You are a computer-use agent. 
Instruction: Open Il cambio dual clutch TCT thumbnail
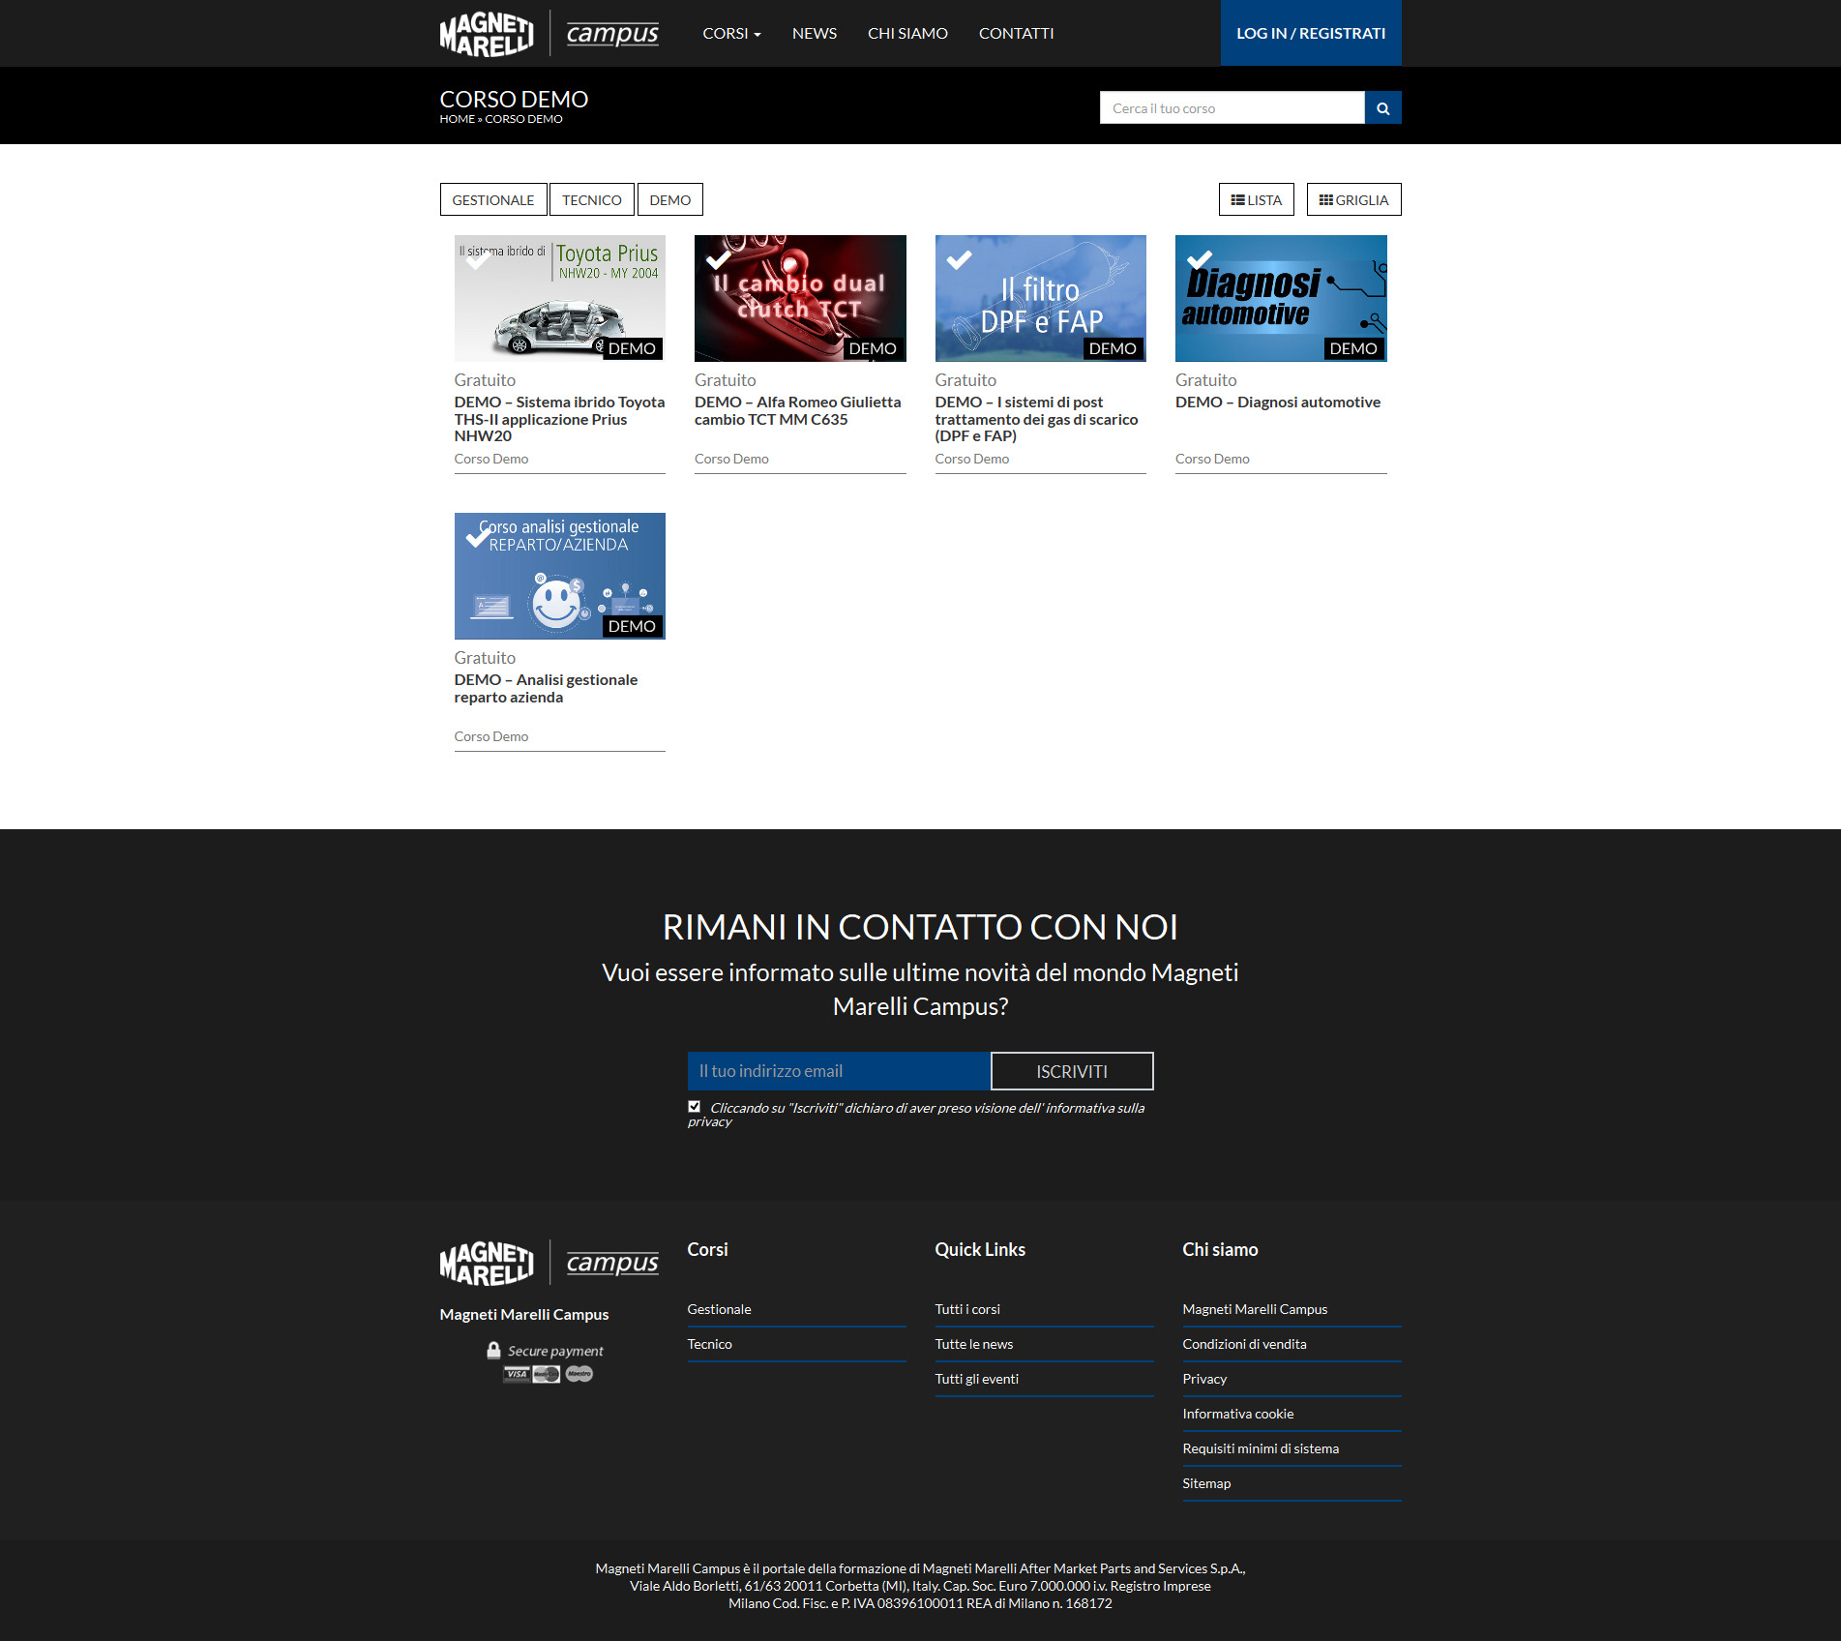800,298
